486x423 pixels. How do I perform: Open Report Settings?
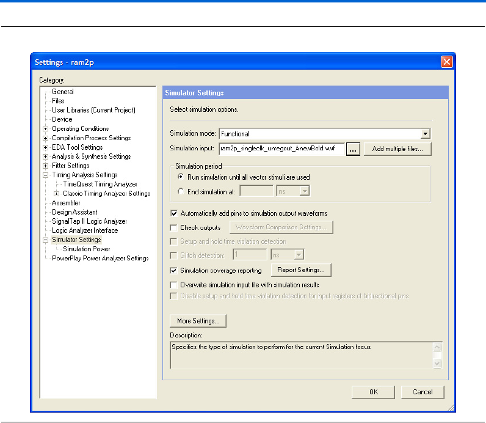[301, 270]
